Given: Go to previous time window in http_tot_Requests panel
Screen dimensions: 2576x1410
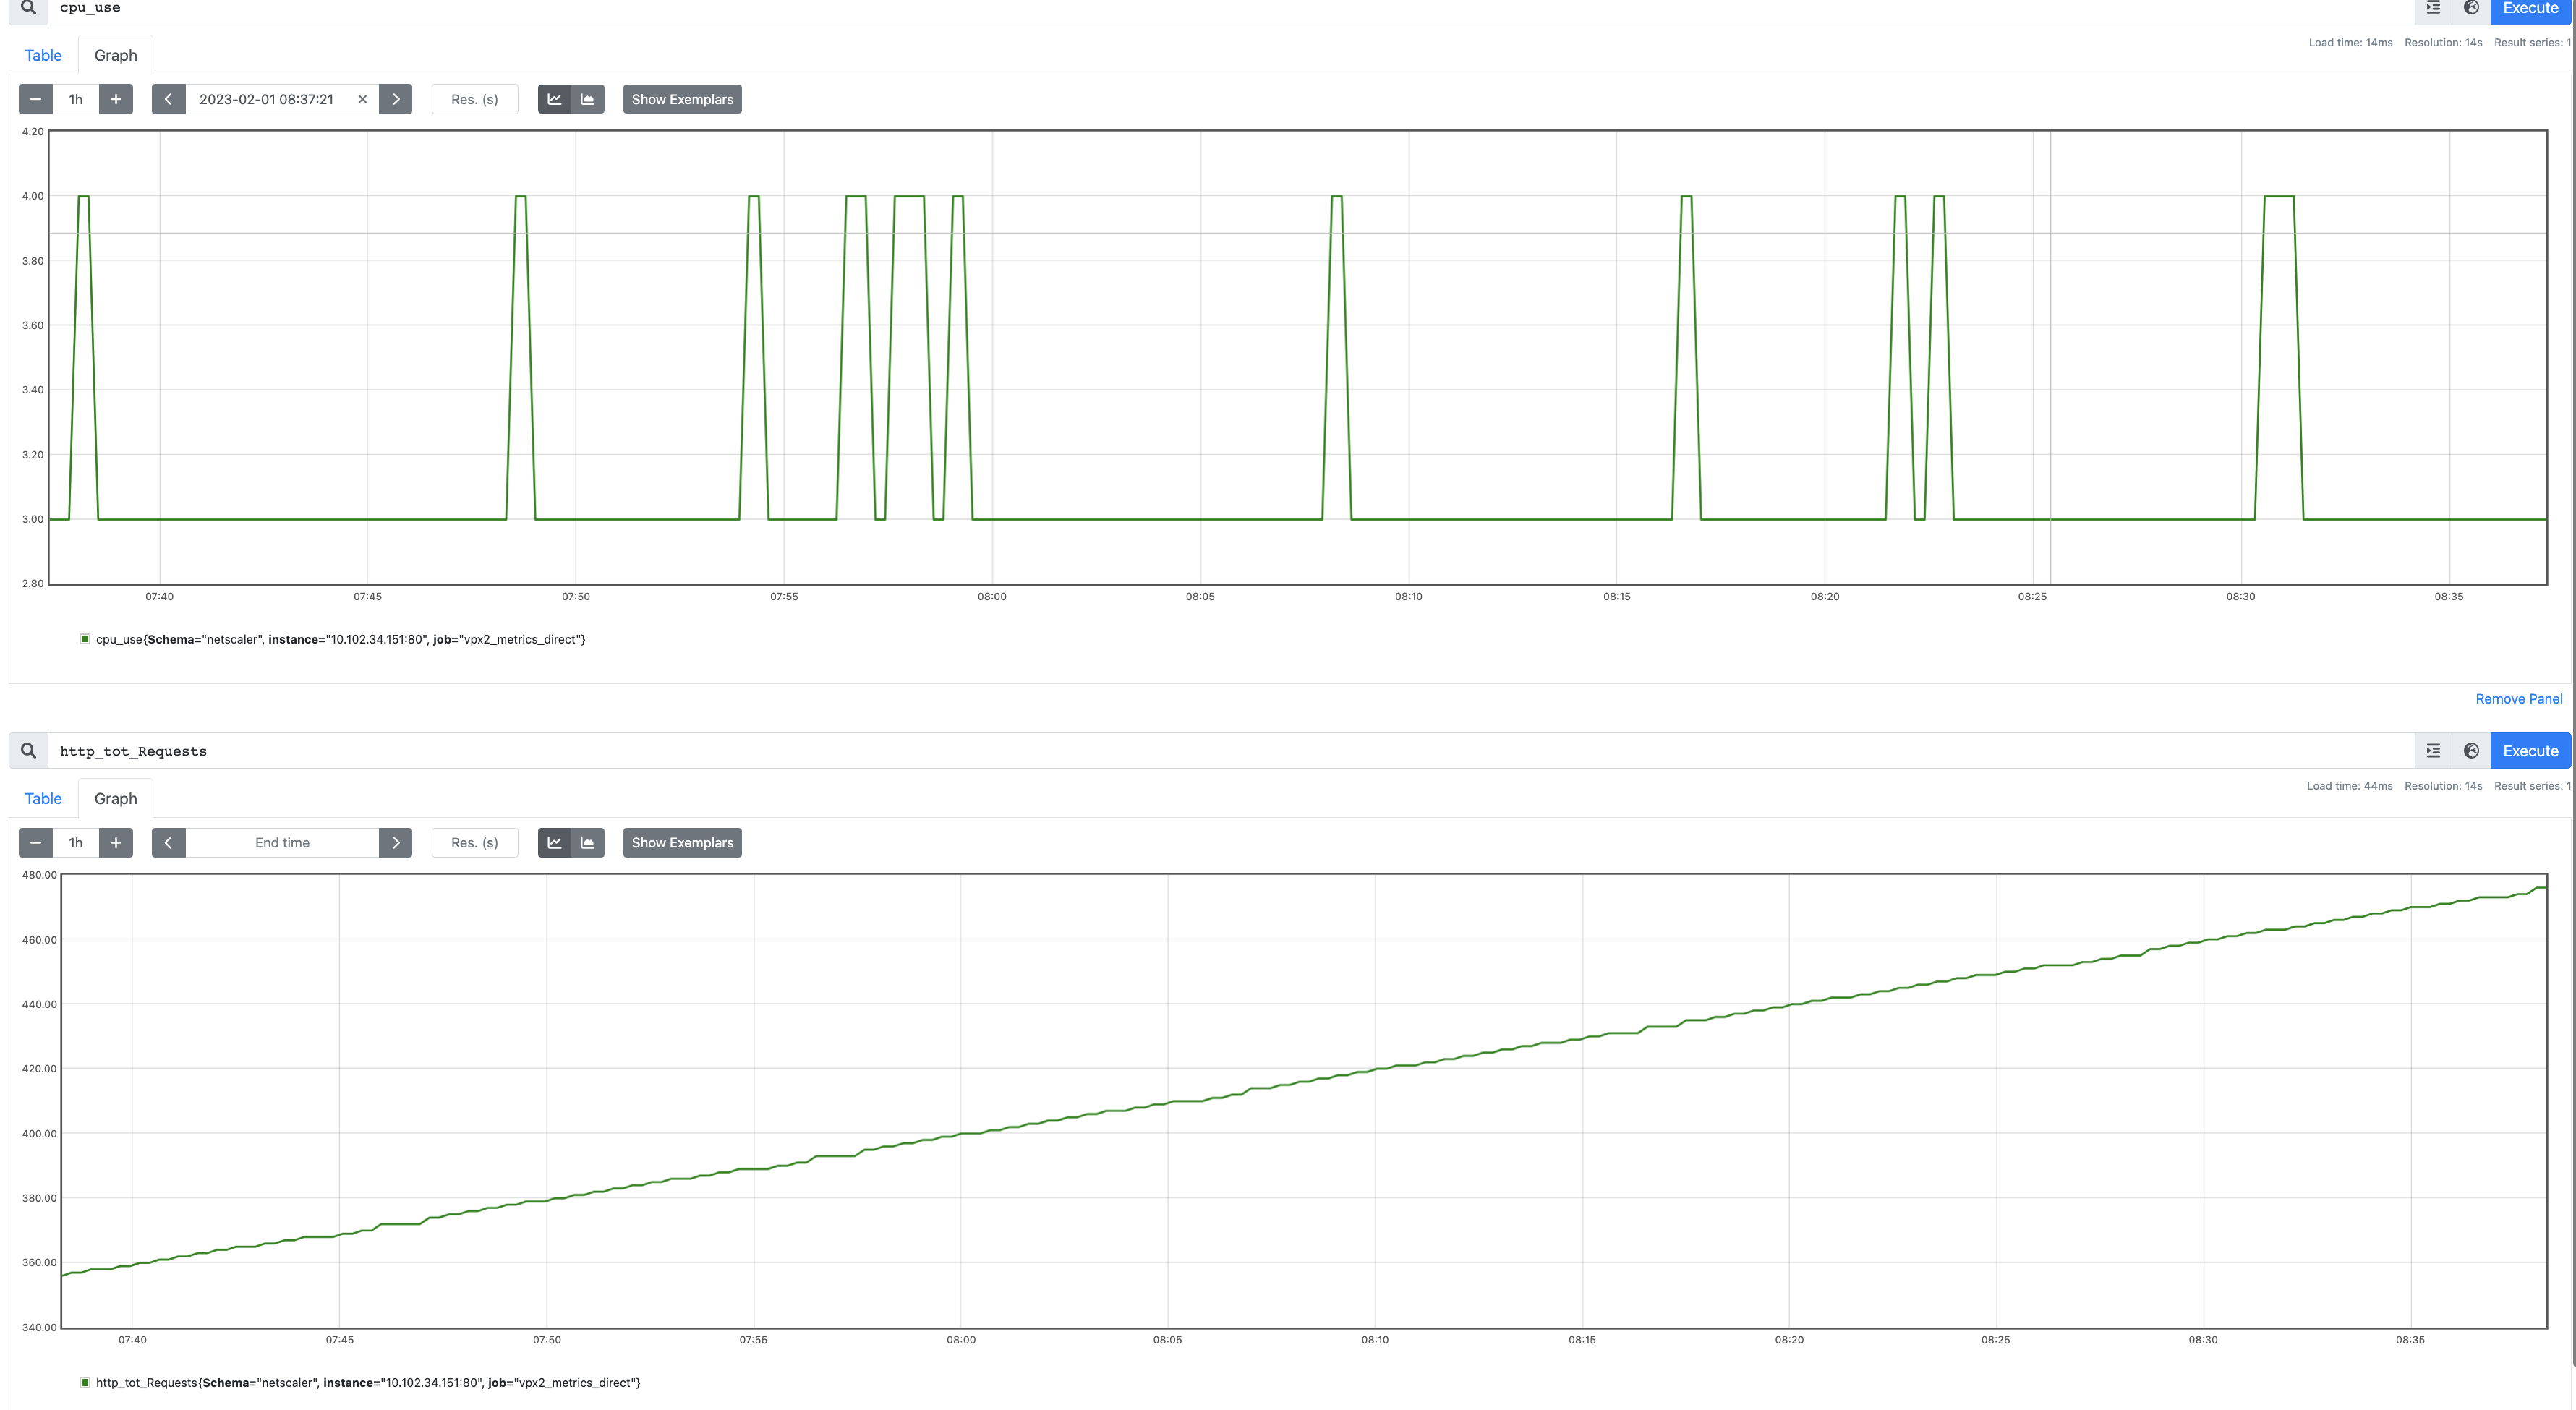Looking at the screenshot, I should point(168,843).
